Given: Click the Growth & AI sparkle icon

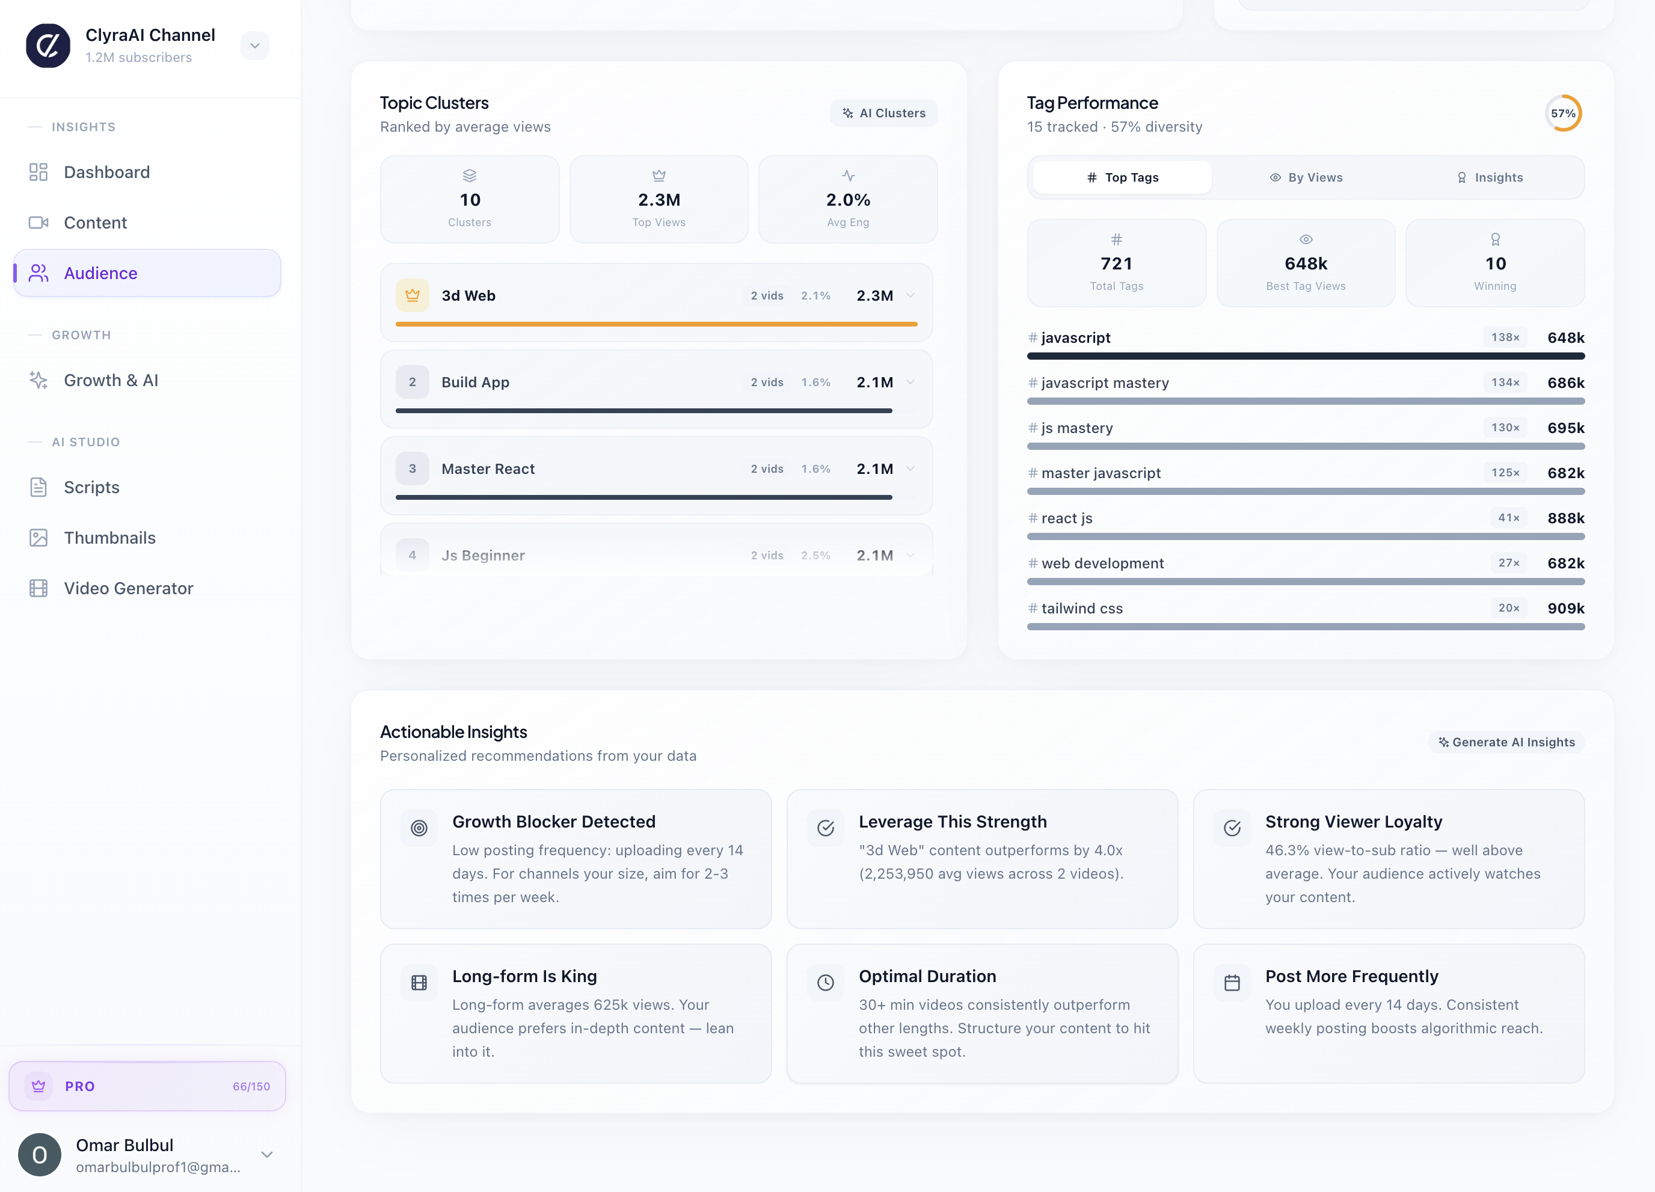Looking at the screenshot, I should coord(38,380).
